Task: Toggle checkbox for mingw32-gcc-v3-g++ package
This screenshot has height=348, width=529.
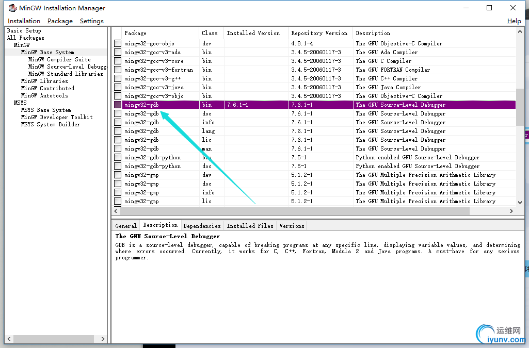Action: pyautogui.click(x=117, y=78)
